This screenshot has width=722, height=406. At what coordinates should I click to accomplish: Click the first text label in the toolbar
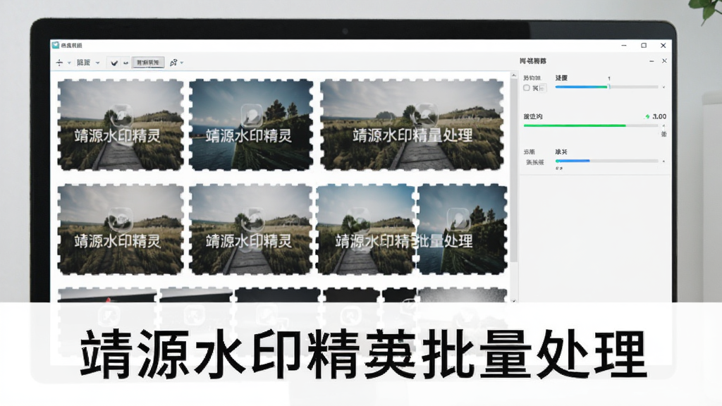click(x=83, y=63)
